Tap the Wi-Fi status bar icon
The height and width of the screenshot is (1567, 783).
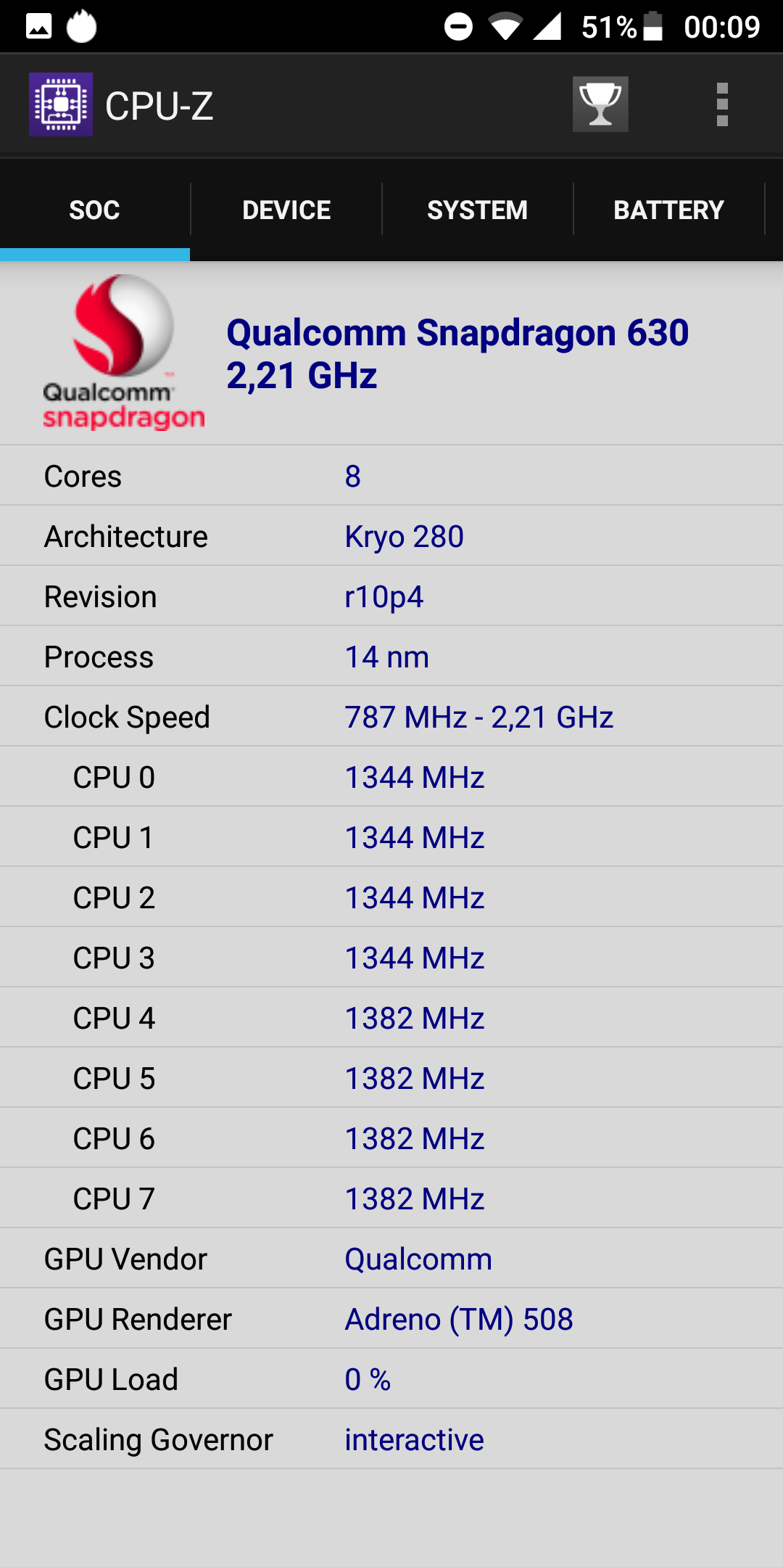coord(505,27)
